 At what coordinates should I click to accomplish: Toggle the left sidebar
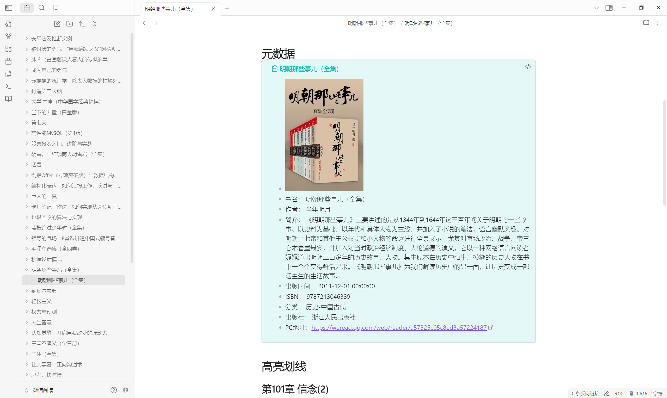[x=9, y=8]
